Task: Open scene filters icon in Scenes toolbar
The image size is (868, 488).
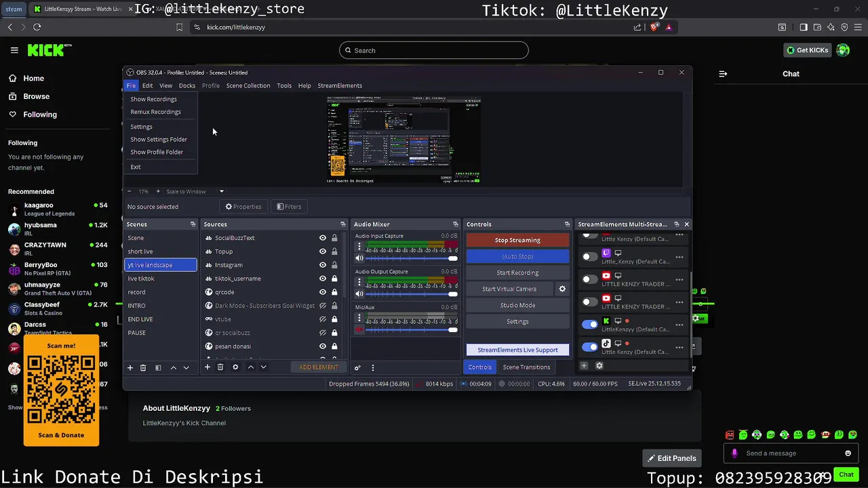Action: [x=158, y=367]
